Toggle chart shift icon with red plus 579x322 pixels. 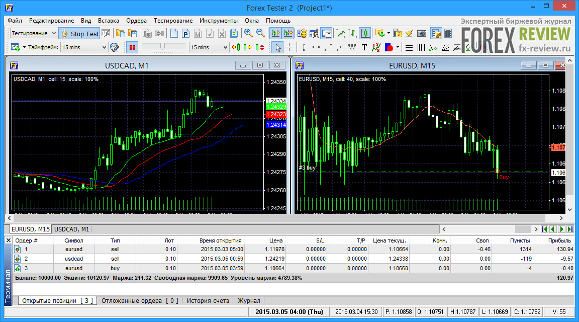click(x=287, y=34)
